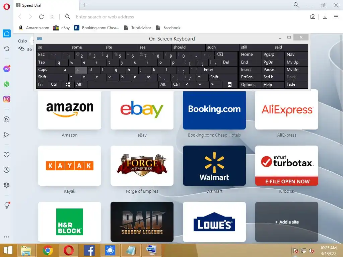Open the TurboTax speed dial tile
This screenshot has width=343, height=257.
[287, 166]
